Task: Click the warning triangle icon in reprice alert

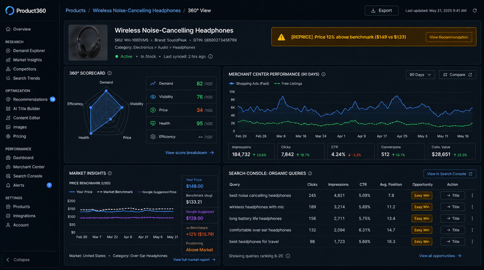Action: click(x=281, y=37)
